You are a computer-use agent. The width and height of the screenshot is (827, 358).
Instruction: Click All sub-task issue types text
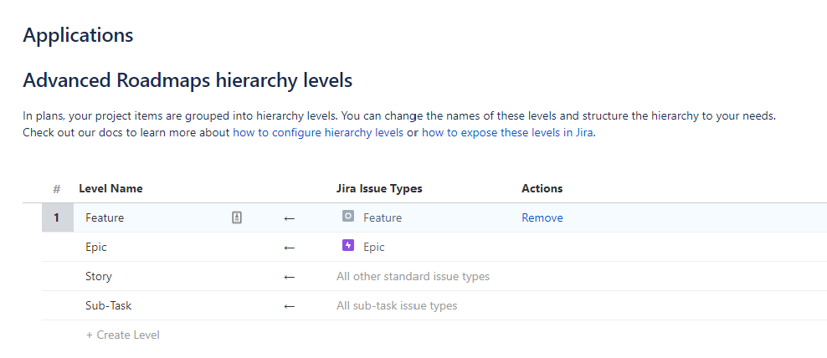click(397, 306)
